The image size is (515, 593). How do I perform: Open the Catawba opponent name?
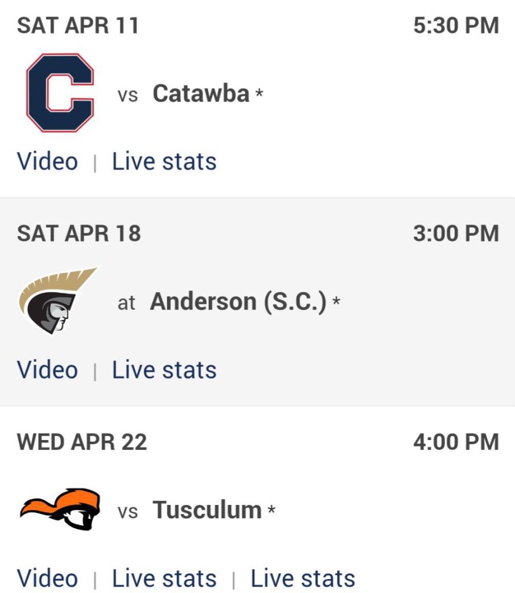coord(201,93)
